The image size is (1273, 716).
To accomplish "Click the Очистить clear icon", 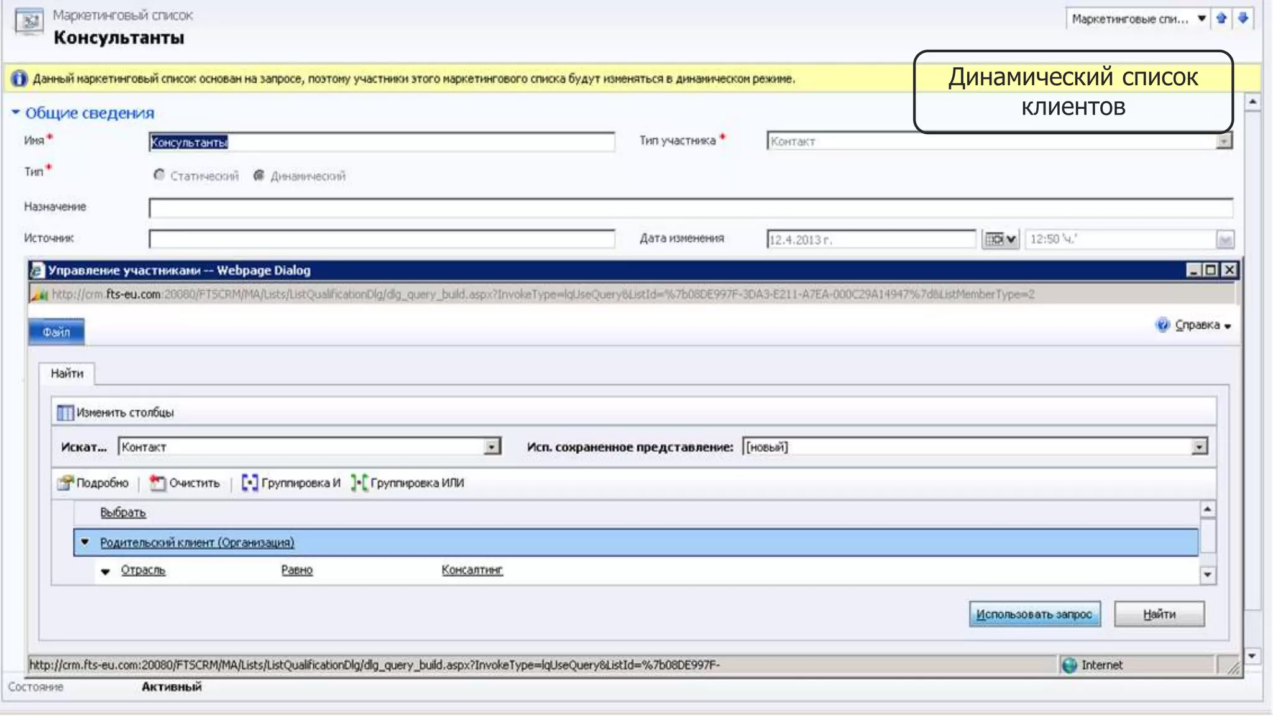I will tap(157, 483).
